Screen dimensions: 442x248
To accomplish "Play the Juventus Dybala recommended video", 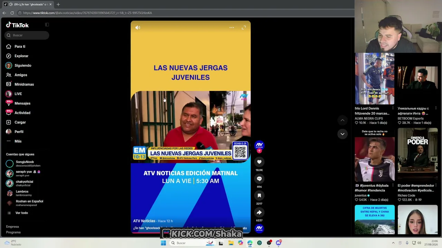I will (375, 155).
